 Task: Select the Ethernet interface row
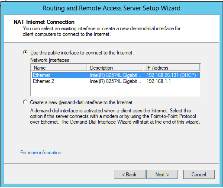(116, 75)
